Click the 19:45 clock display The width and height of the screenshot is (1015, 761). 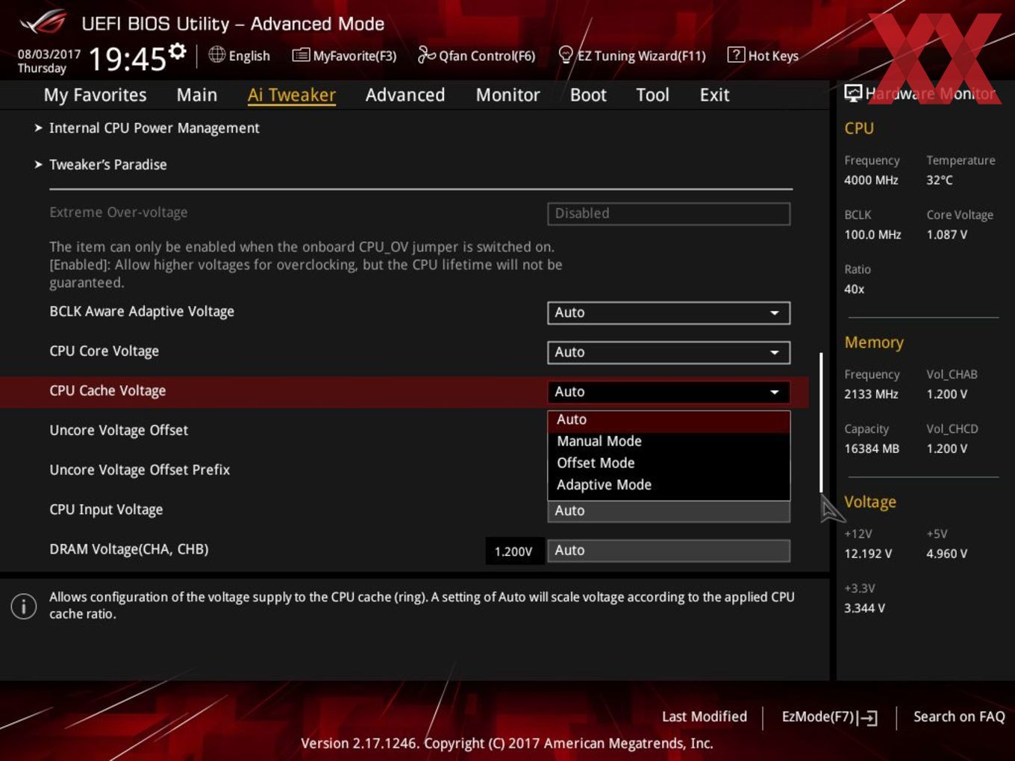pyautogui.click(x=127, y=58)
